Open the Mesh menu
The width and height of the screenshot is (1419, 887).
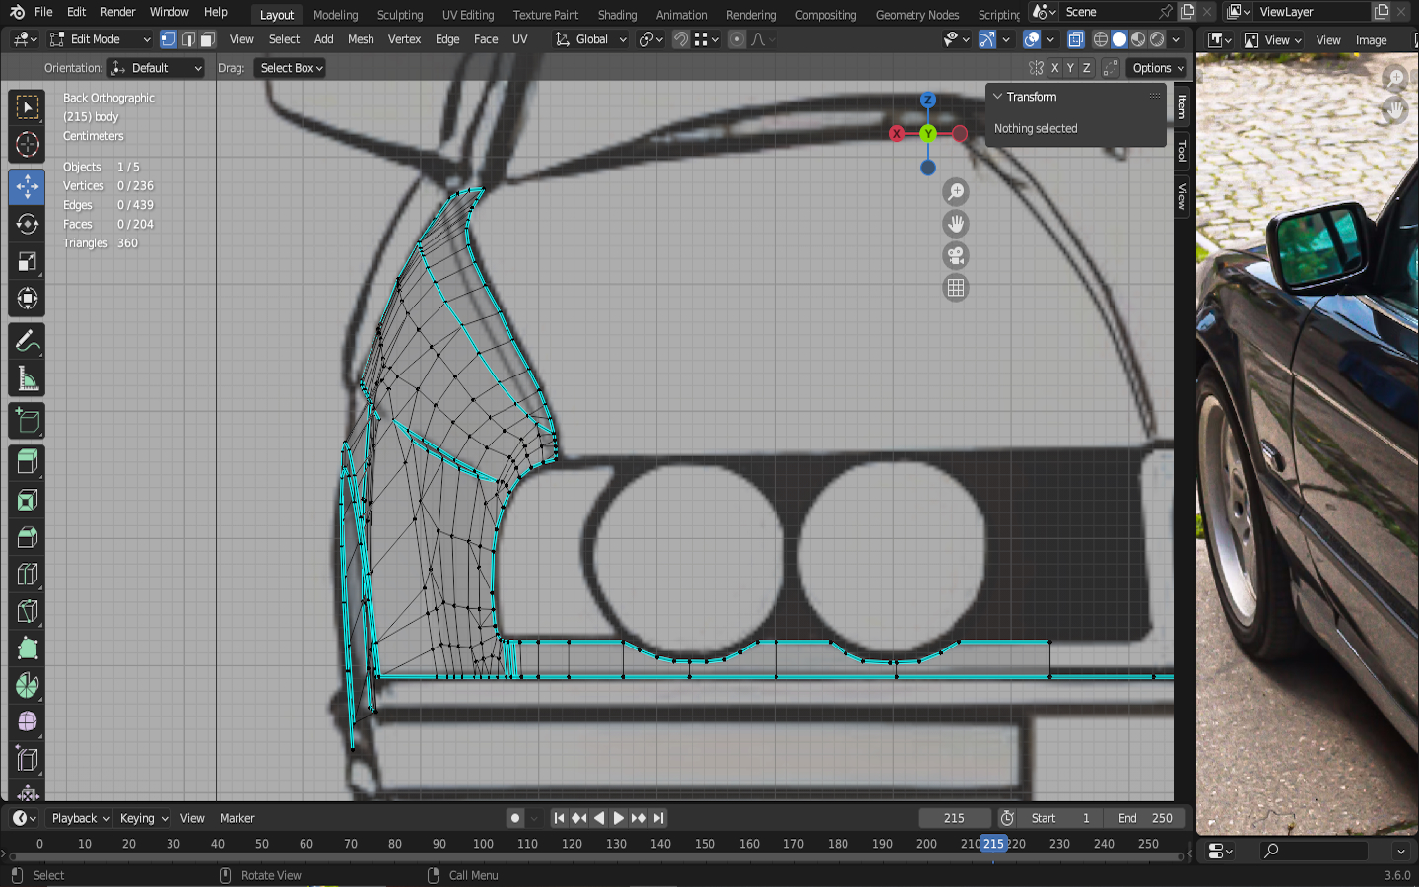tap(361, 39)
